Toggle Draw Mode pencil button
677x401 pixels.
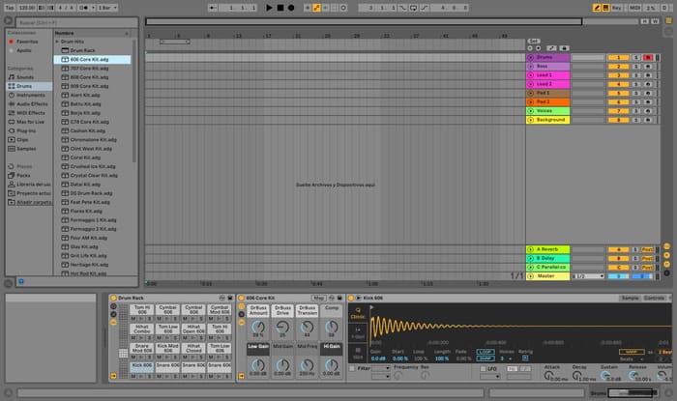pos(597,8)
